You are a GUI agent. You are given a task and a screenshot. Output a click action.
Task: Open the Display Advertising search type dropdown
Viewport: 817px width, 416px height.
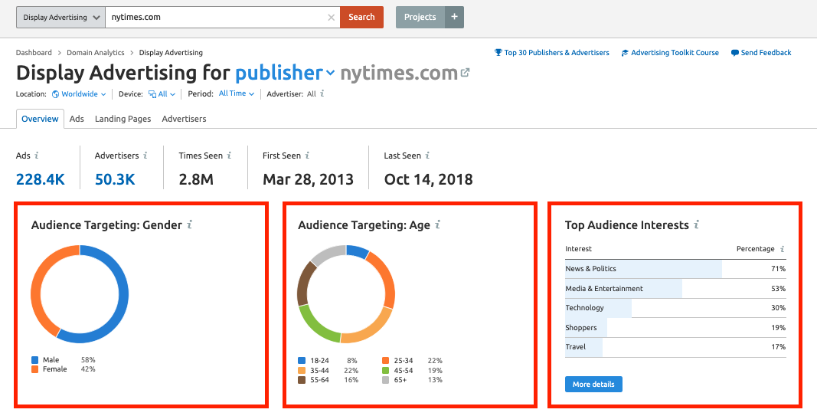pos(60,17)
